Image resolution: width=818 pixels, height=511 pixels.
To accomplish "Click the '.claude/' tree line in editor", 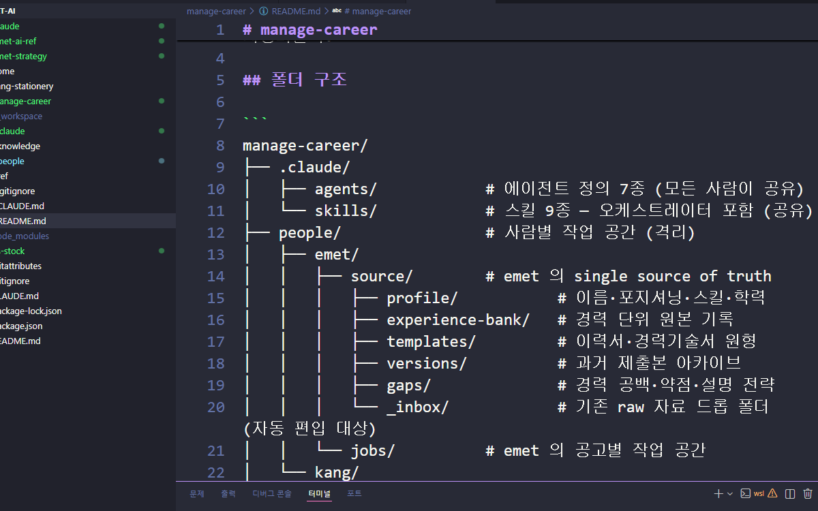I will point(314,167).
